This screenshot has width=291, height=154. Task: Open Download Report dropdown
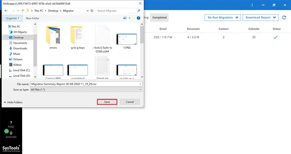[260, 17]
